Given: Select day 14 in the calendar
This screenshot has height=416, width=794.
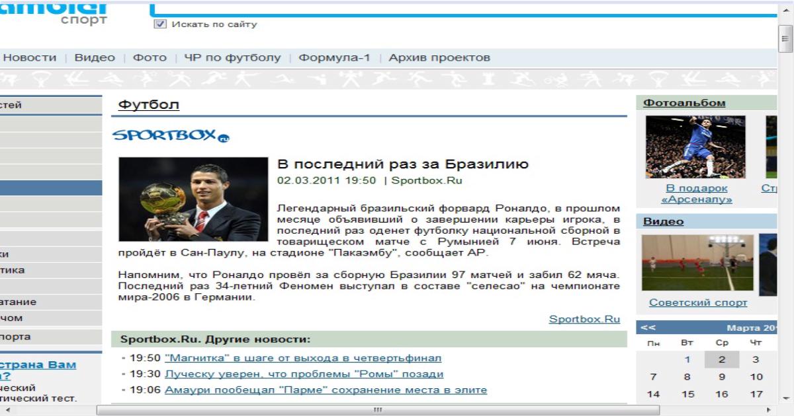Looking at the screenshot, I should point(653,394).
